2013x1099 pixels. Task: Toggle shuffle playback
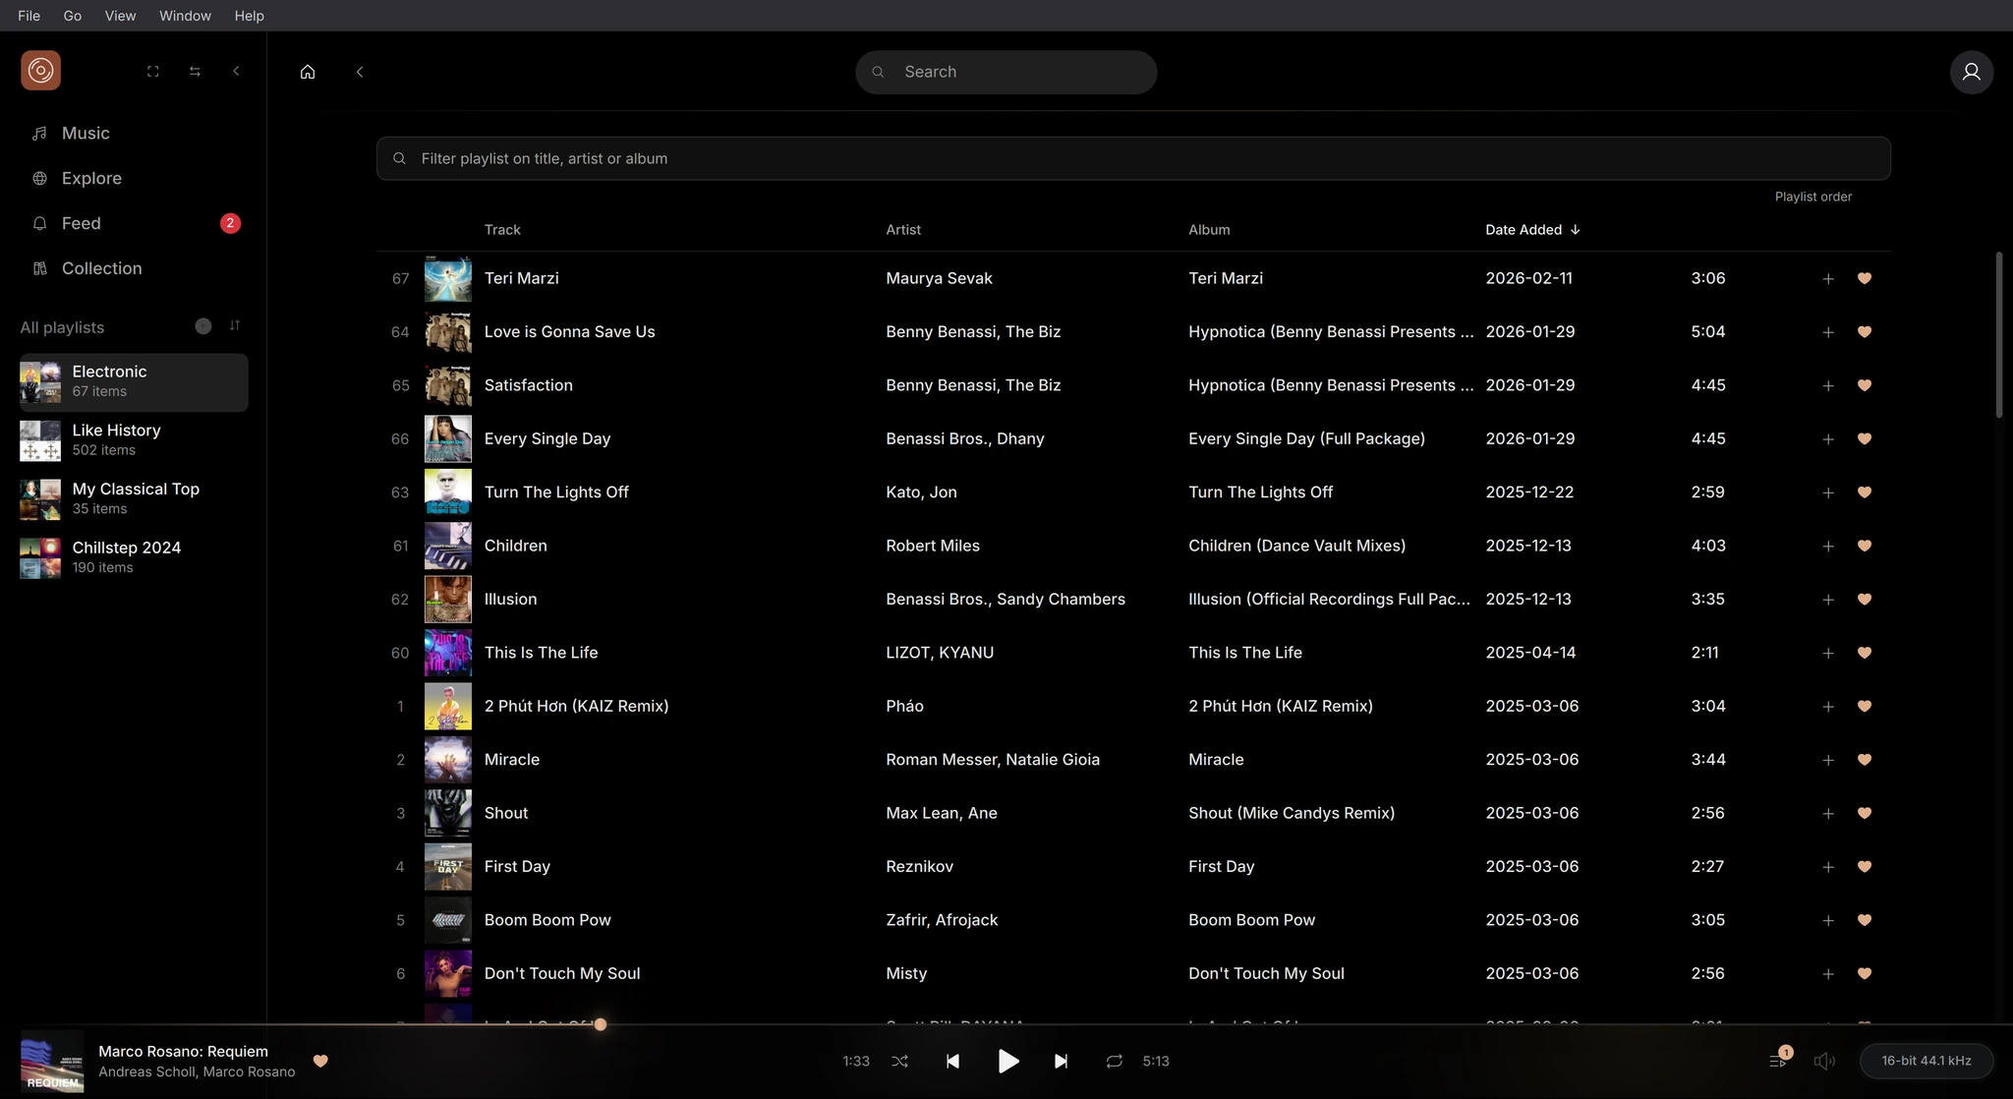pyautogui.click(x=899, y=1062)
